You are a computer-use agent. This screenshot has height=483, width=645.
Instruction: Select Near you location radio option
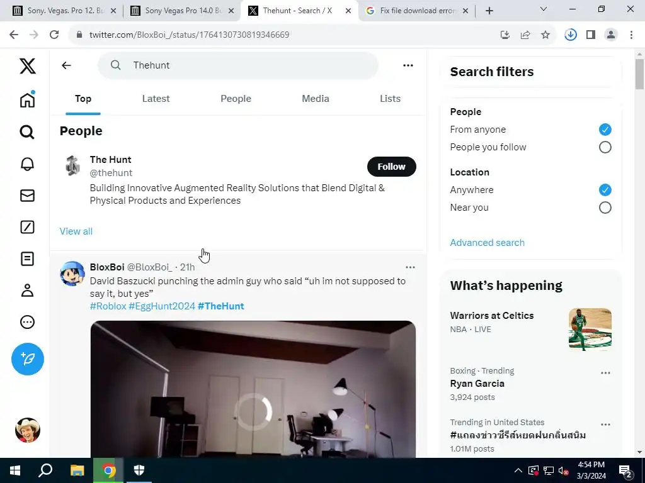tap(605, 208)
